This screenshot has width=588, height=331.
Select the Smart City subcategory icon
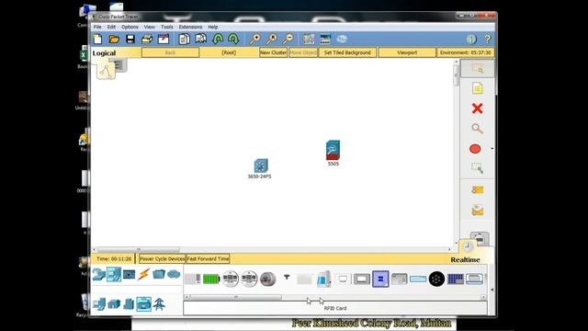(129, 304)
